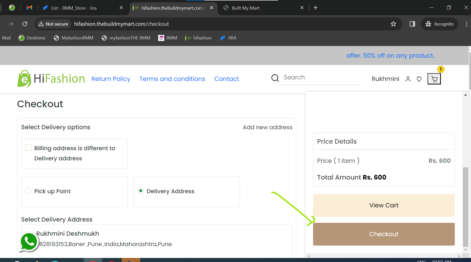Click the Rukhmini username

(x=385, y=79)
